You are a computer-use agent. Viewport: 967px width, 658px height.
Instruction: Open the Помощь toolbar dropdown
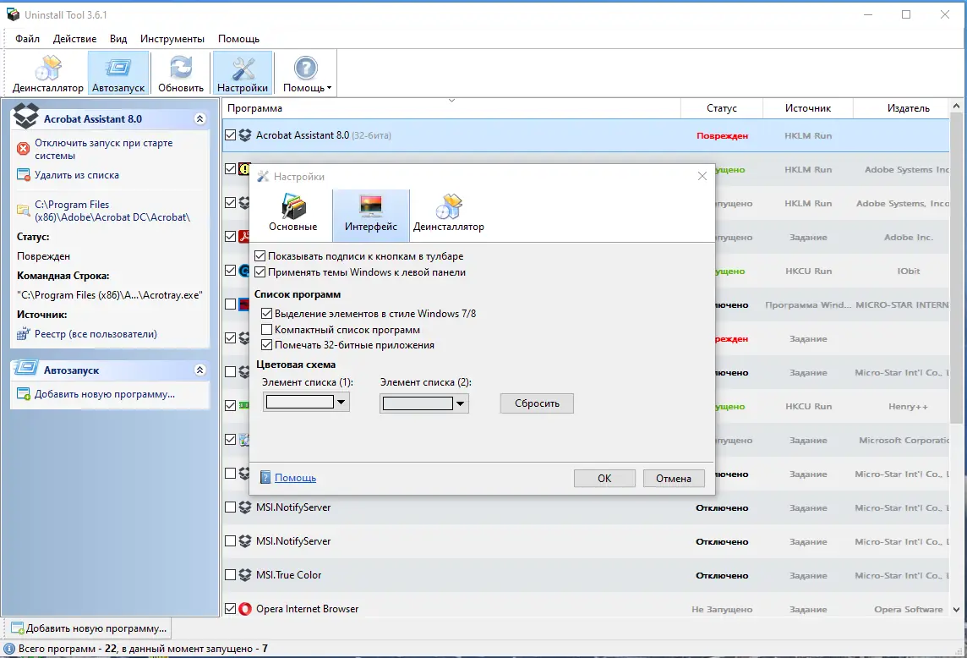tap(305, 72)
